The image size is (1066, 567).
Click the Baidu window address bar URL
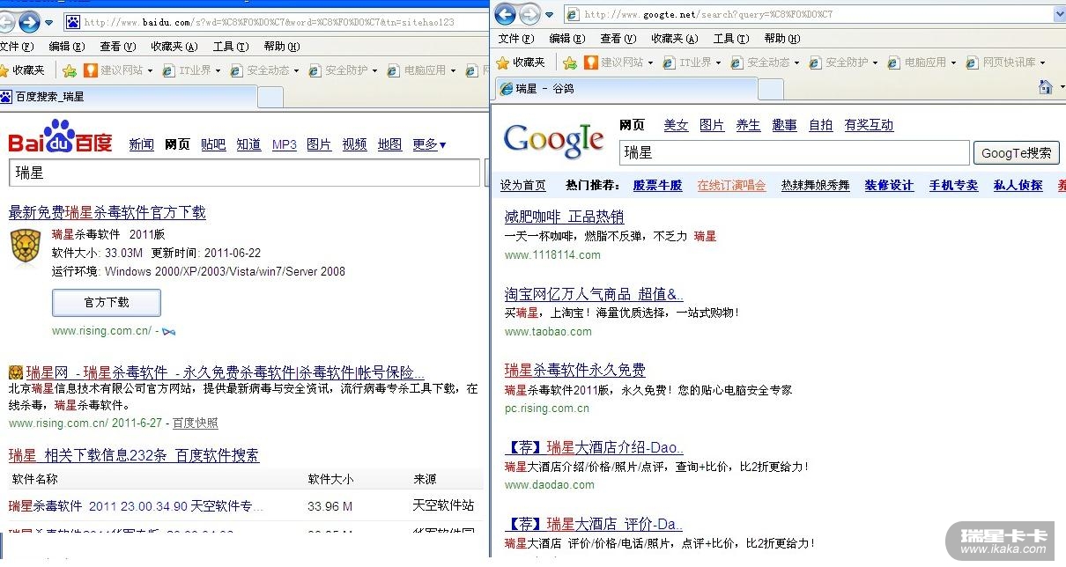click(x=270, y=23)
